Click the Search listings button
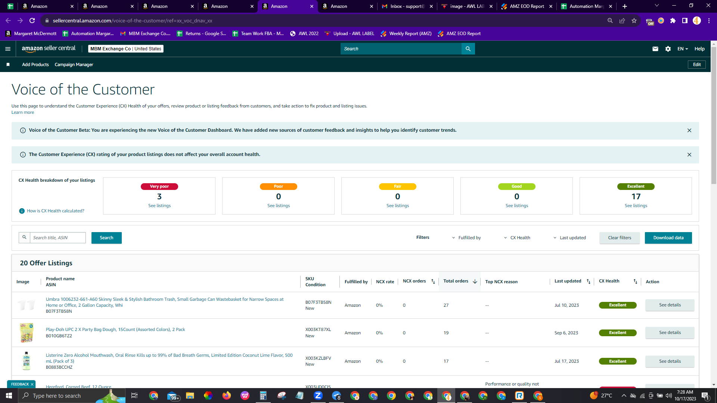The width and height of the screenshot is (717, 403). click(x=106, y=238)
